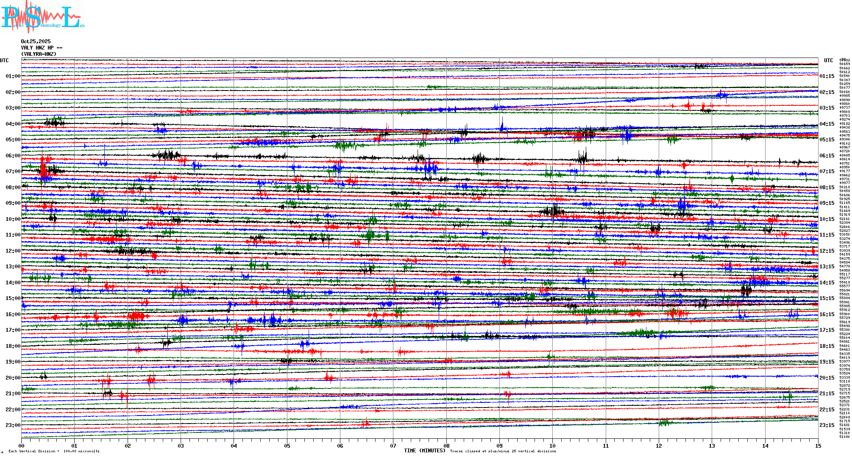Select the 12:00 hour label on left

point(13,251)
